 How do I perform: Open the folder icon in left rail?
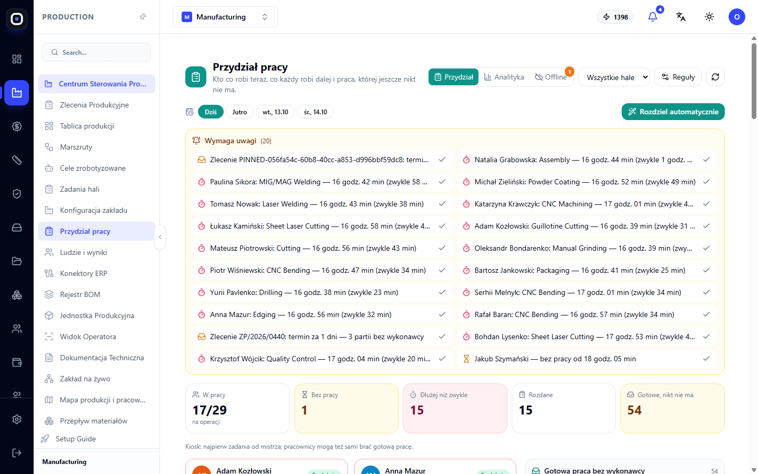[x=17, y=261]
